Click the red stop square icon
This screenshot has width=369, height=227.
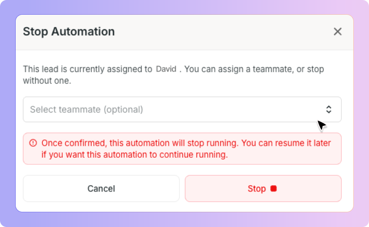pyautogui.click(x=274, y=189)
